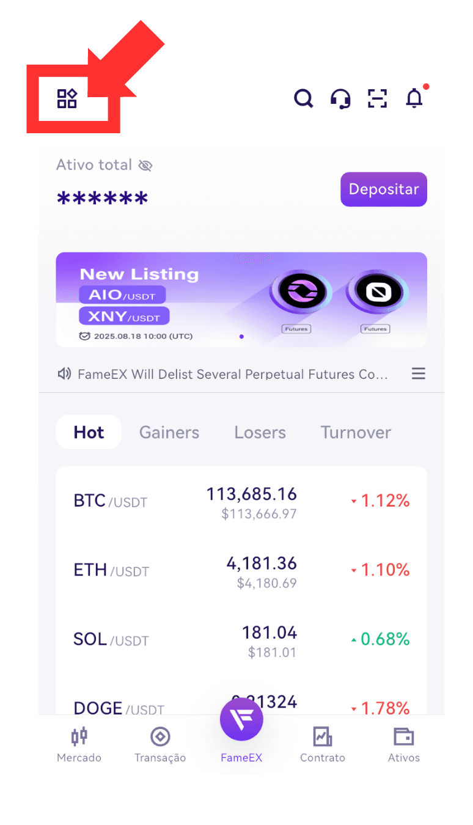
Task: Open the BTC/USDT market row
Action: click(x=241, y=502)
